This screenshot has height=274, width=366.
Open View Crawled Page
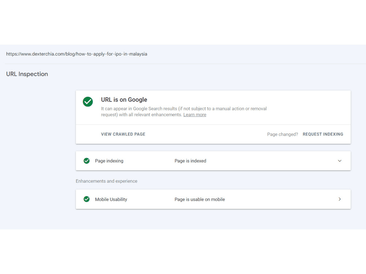click(123, 134)
